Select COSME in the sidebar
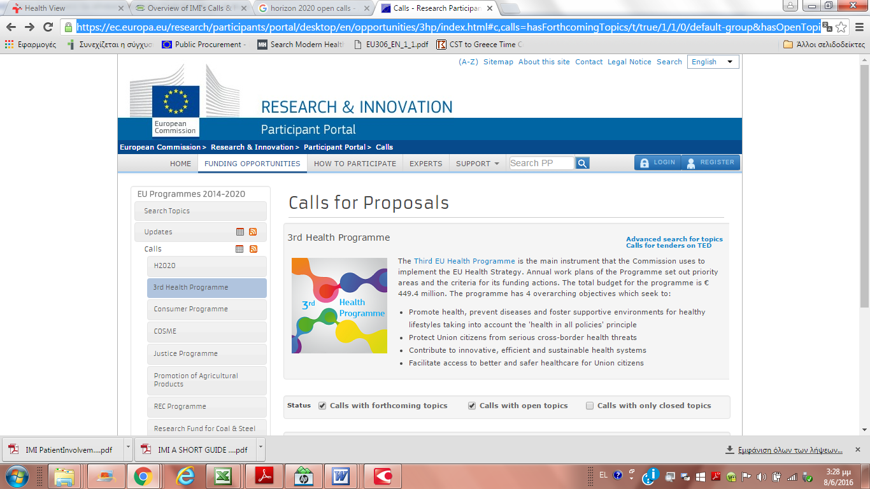Image resolution: width=870 pixels, height=489 pixels. (x=207, y=332)
